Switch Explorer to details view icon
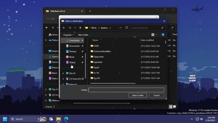 171,107
